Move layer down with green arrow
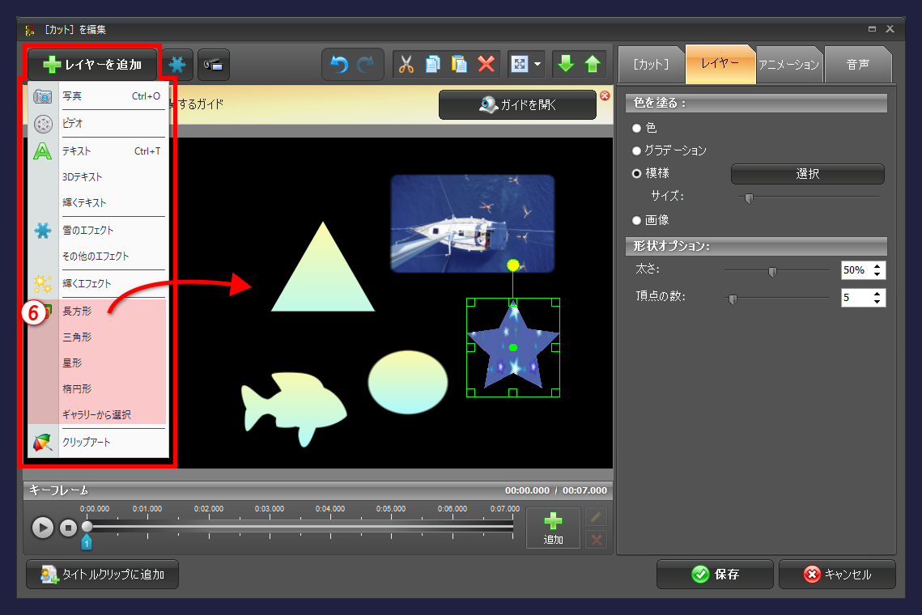The image size is (922, 615). point(566,65)
